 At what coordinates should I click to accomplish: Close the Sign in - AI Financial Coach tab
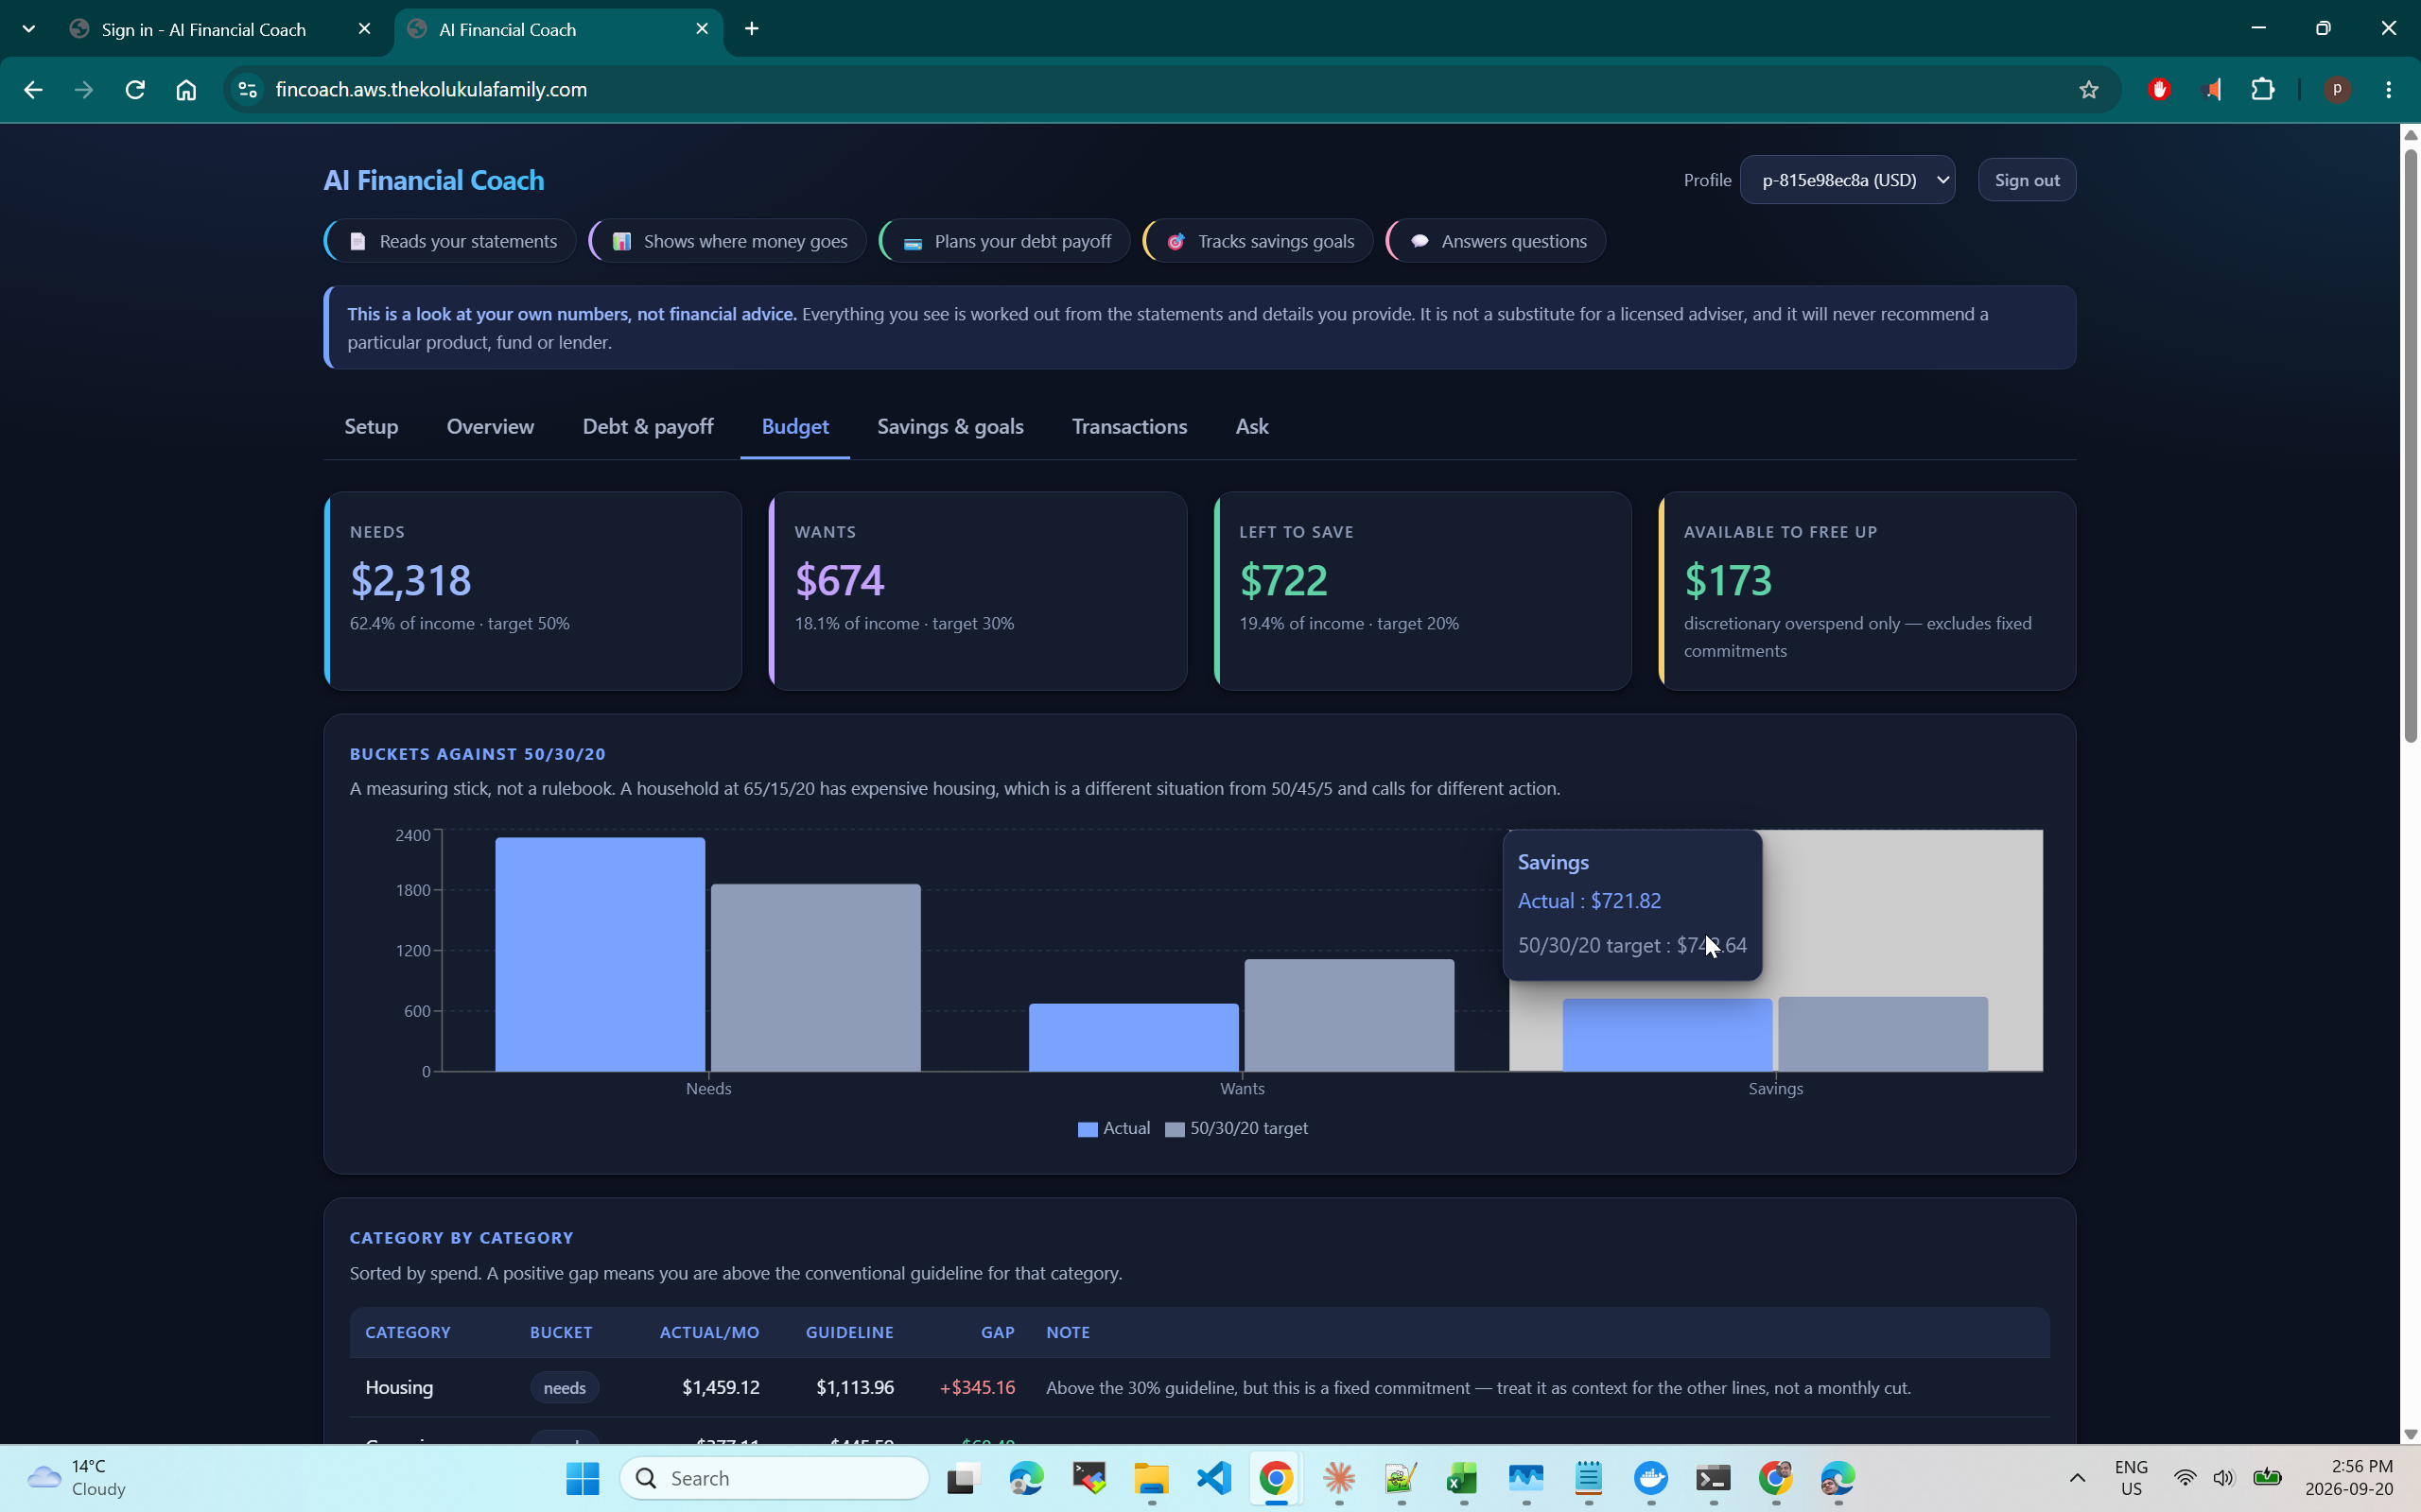(364, 29)
